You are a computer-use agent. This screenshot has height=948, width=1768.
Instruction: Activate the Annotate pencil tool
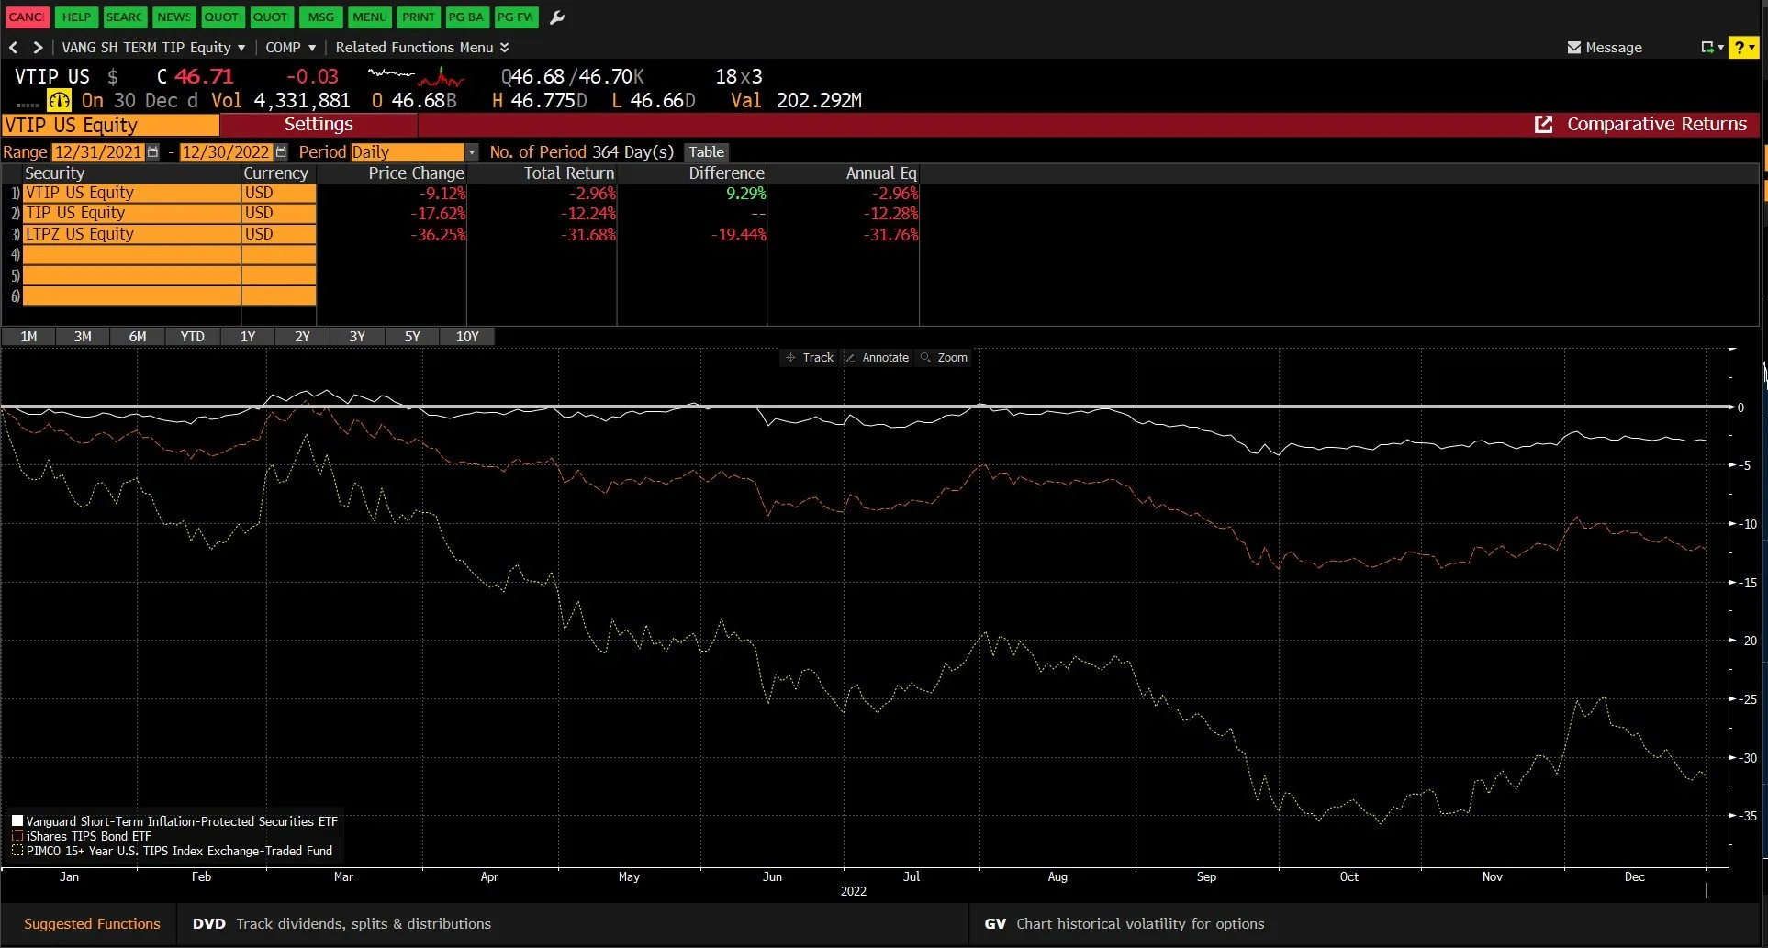(x=877, y=358)
